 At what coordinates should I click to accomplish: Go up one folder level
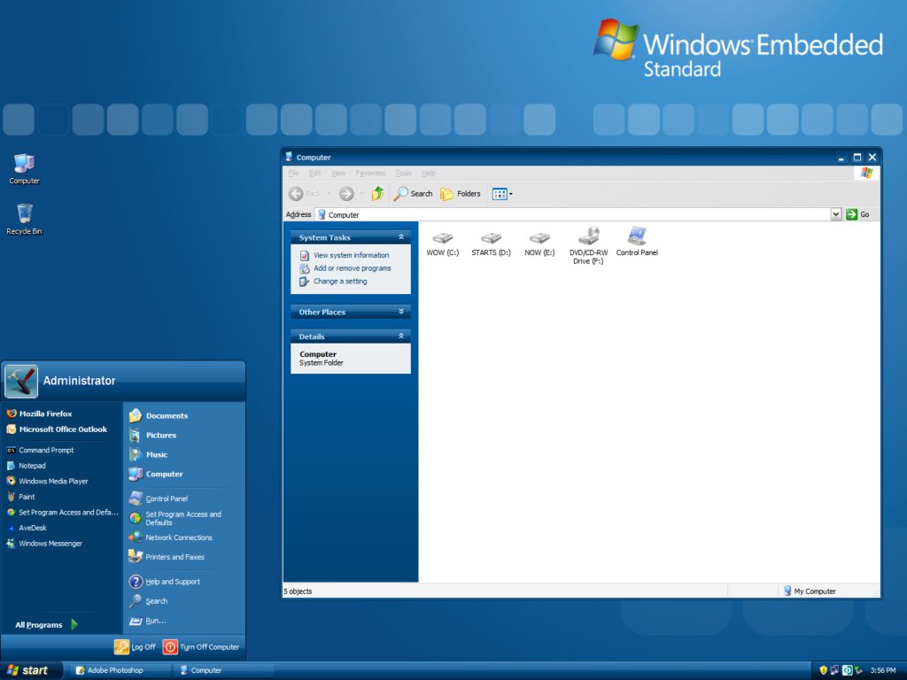377,194
